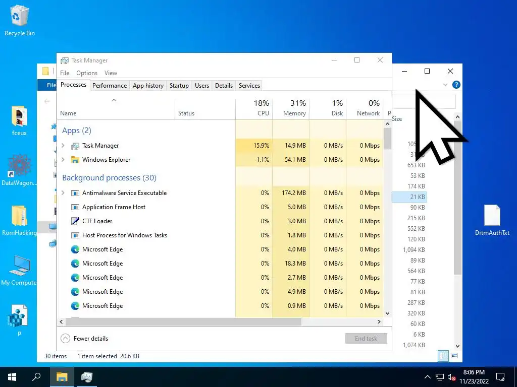
Task: Expand Antimalware Service Executable row
Action: [x=63, y=193]
